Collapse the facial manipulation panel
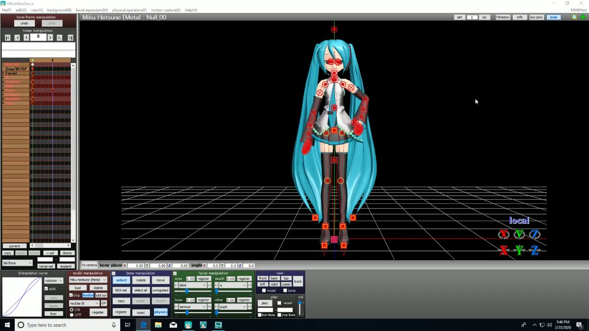Screen dimensions: 589x331 point(175,274)
